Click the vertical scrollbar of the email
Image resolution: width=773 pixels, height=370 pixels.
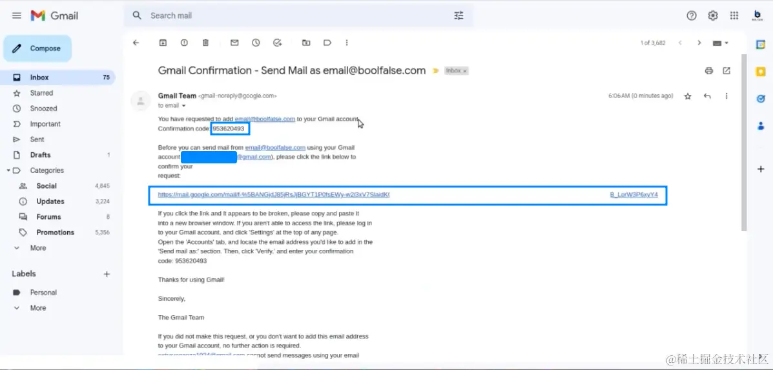click(x=745, y=143)
